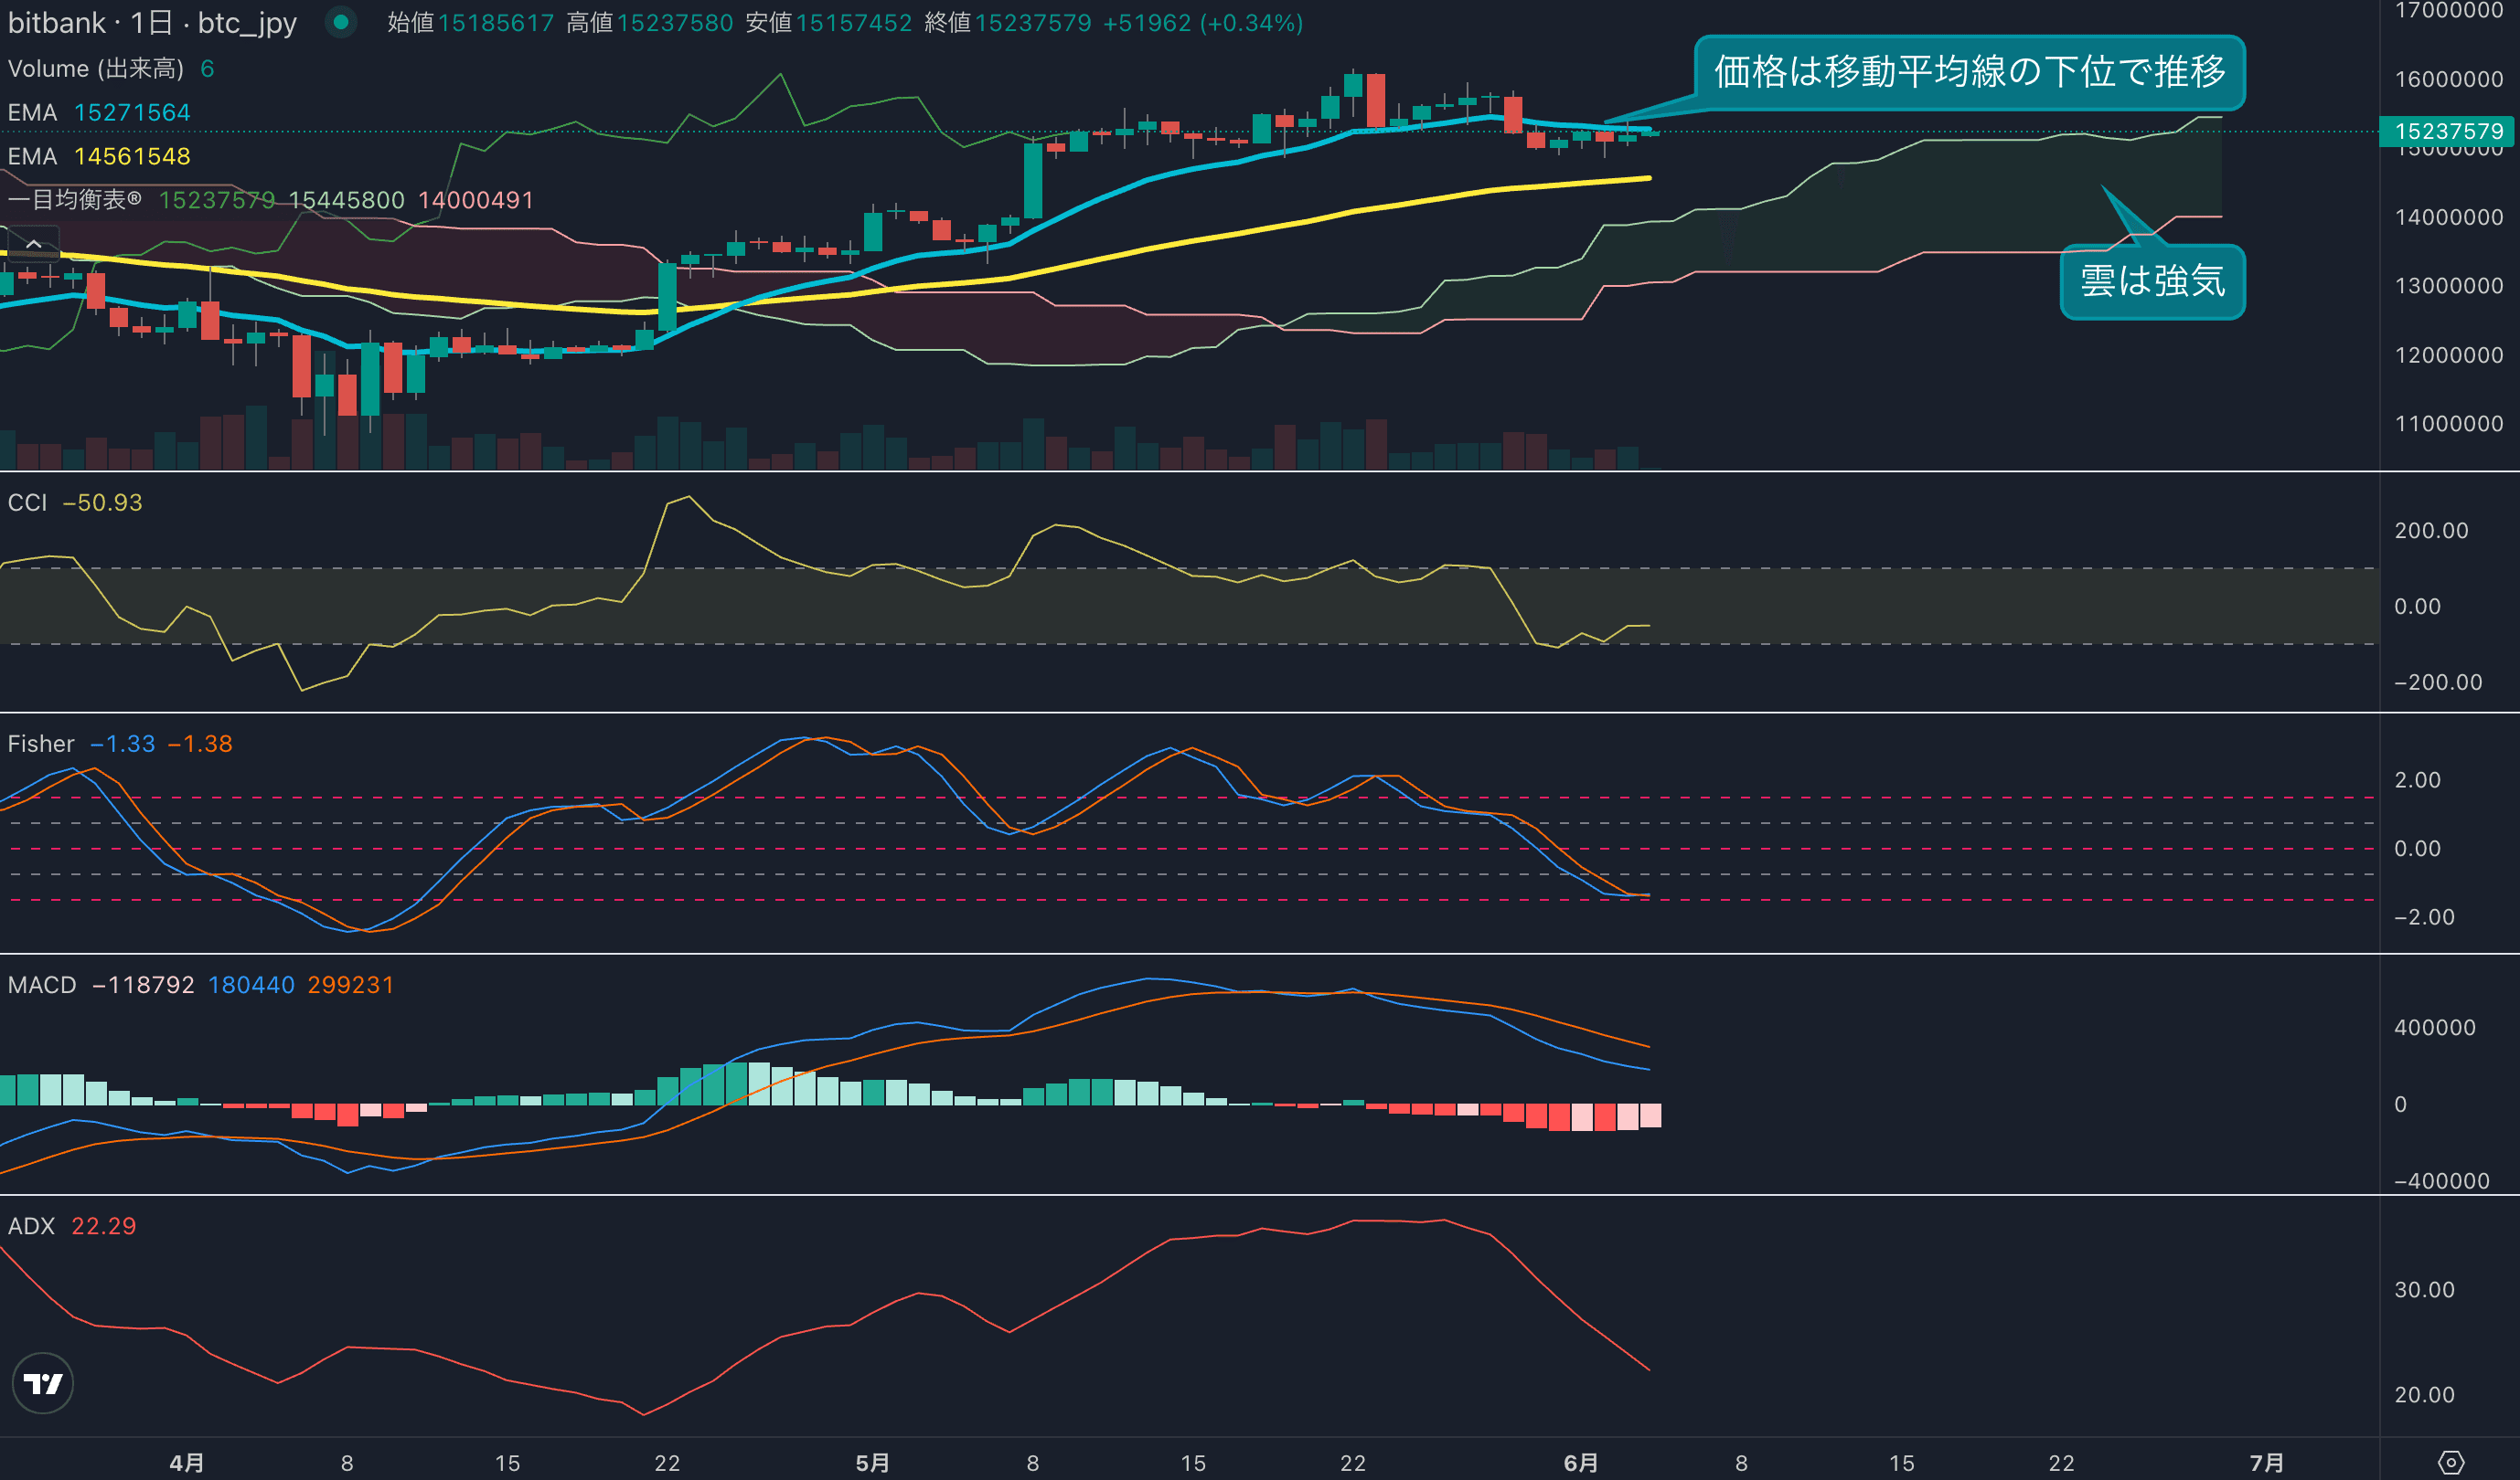The width and height of the screenshot is (2520, 1480).
Task: Click the green market status dot
Action: click(x=341, y=22)
